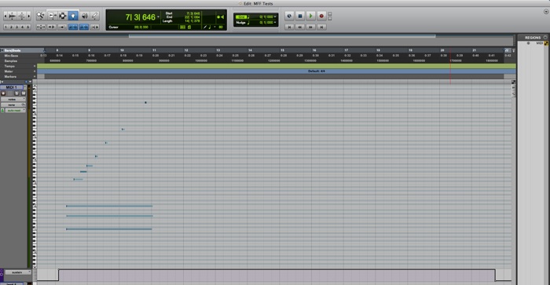Click the MIDI zoom button
Image resolution: width=550 pixels, height=285 pixels.
(x=22, y=16)
